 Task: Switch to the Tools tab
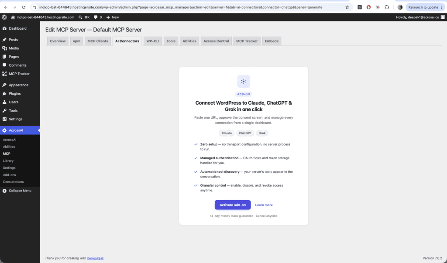coord(171,41)
